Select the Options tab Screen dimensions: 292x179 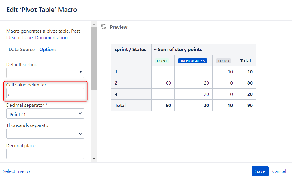tap(48, 50)
